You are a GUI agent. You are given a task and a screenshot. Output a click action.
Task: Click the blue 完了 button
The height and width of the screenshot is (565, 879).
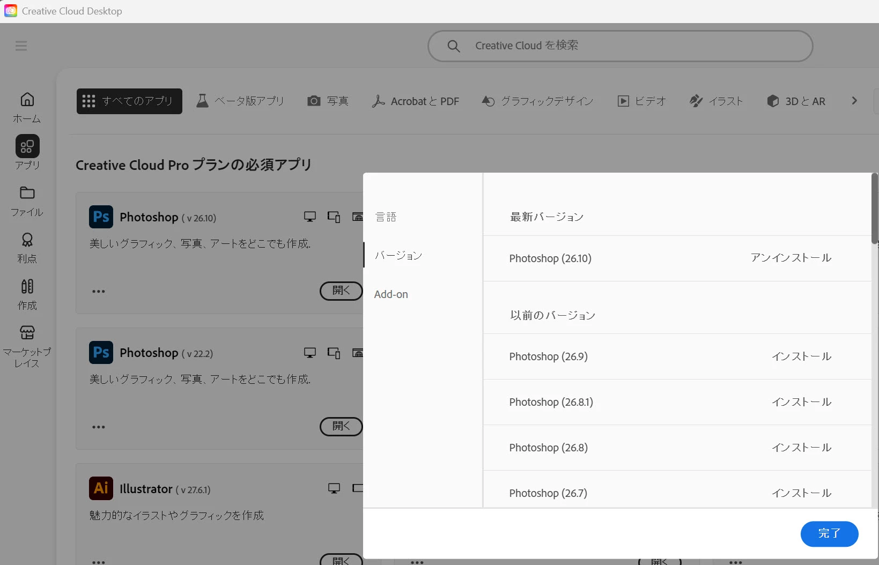(829, 534)
